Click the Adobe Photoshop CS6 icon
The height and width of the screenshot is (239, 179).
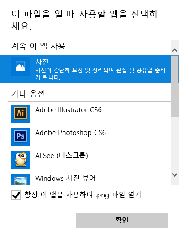21,137
